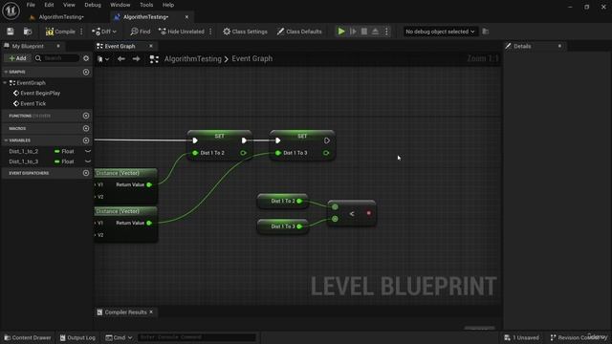Switch to first AlgorithmTesting tab
The image size is (612, 344).
click(x=61, y=17)
